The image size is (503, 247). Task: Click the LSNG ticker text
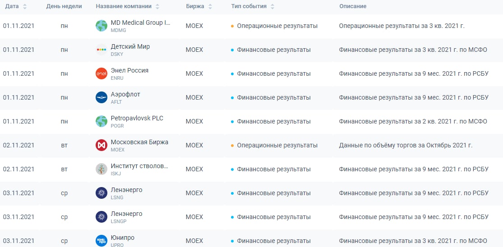pyautogui.click(x=117, y=197)
